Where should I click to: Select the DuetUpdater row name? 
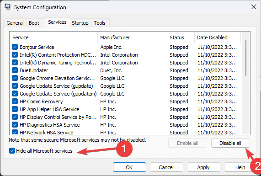click(34, 70)
